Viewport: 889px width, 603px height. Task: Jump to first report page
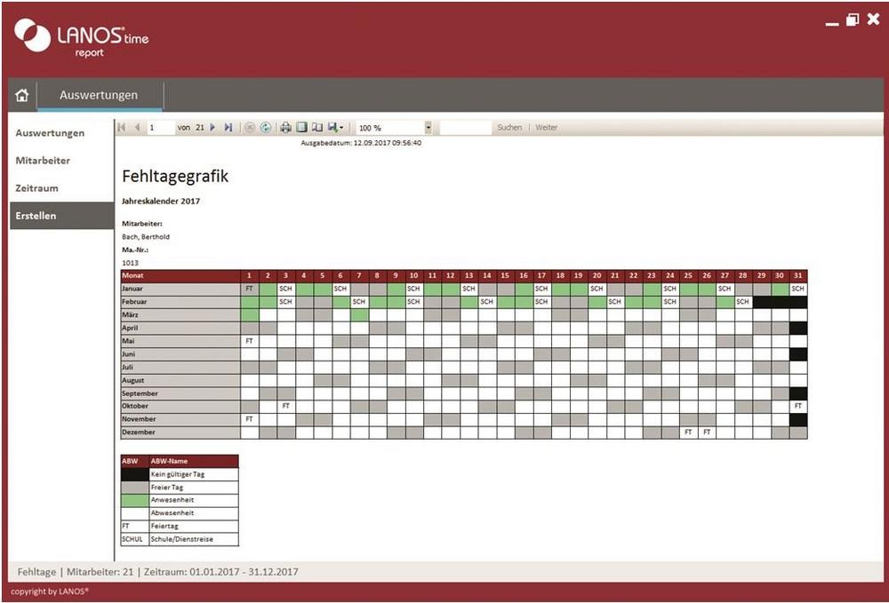[121, 127]
